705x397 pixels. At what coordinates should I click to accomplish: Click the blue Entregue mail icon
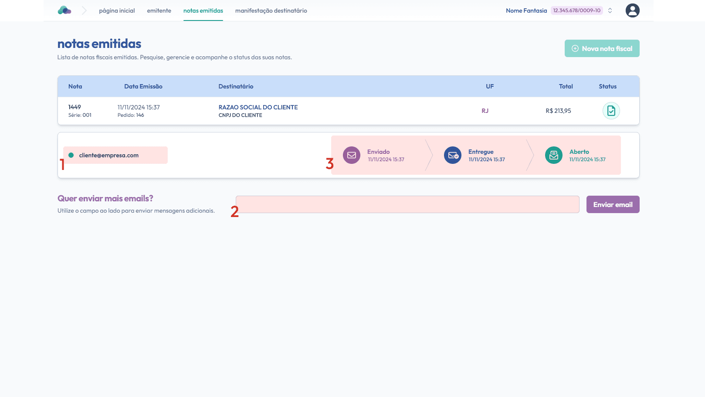[452, 155]
